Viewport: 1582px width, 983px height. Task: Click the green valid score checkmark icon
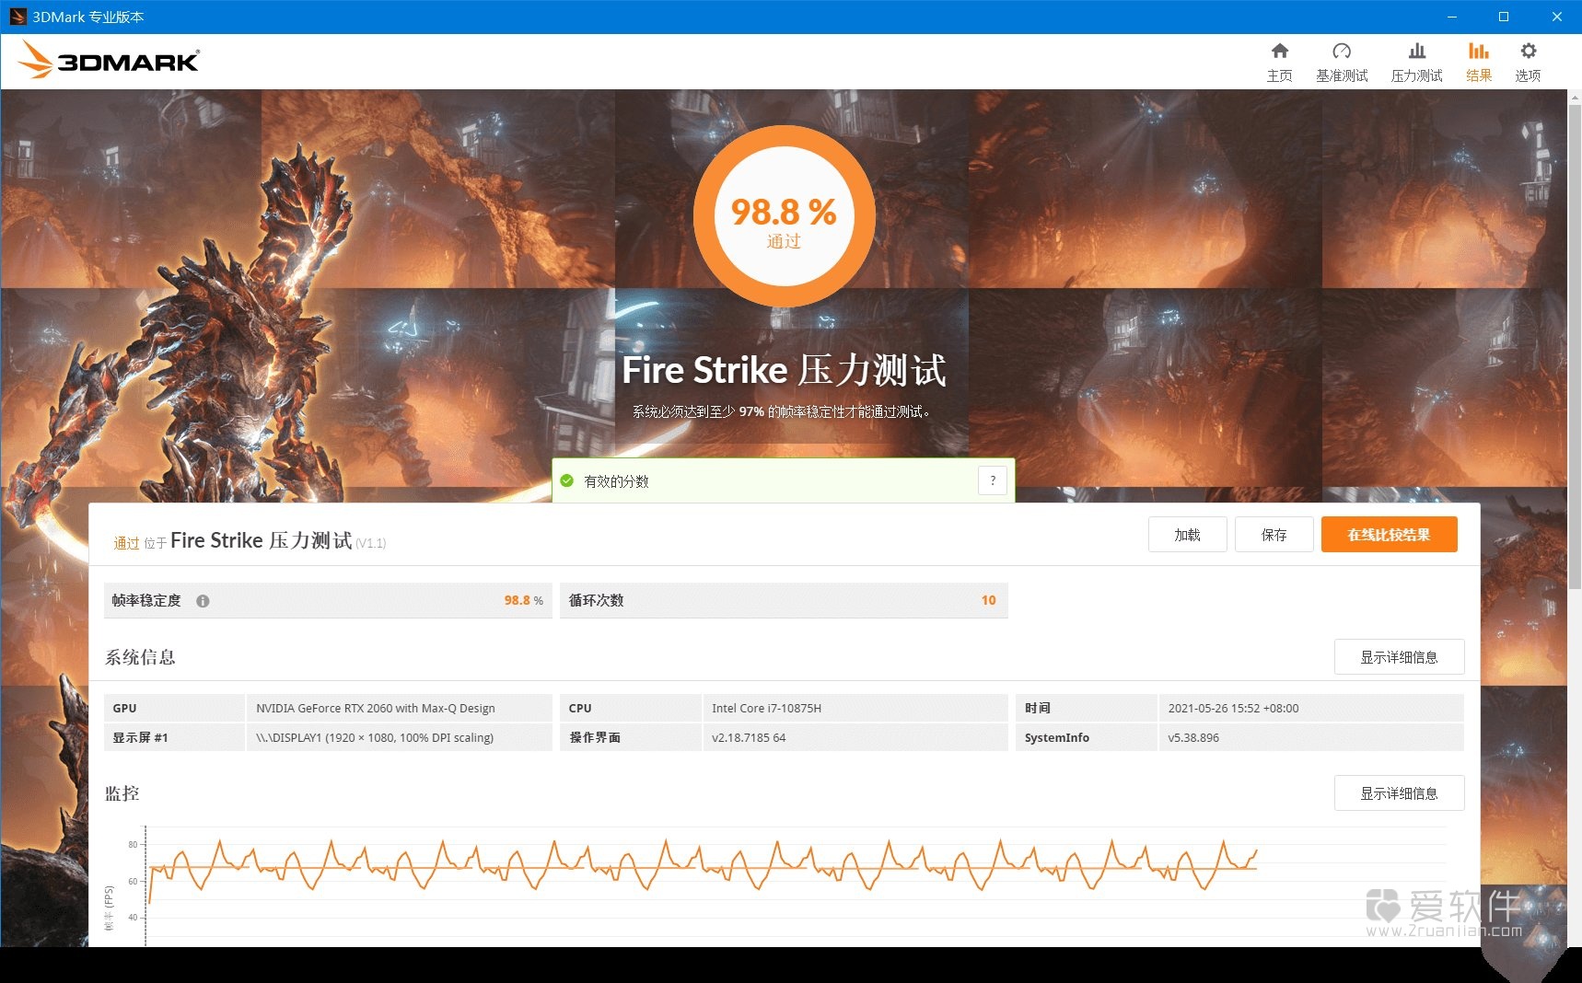[567, 480]
